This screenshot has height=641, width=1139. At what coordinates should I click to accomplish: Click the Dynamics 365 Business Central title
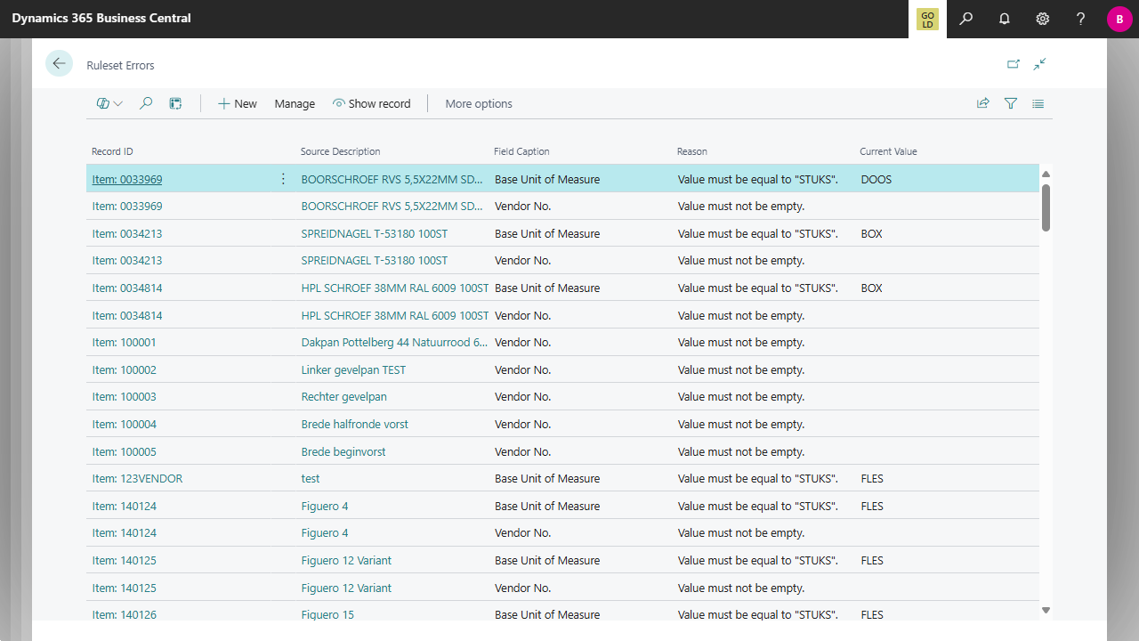101,18
